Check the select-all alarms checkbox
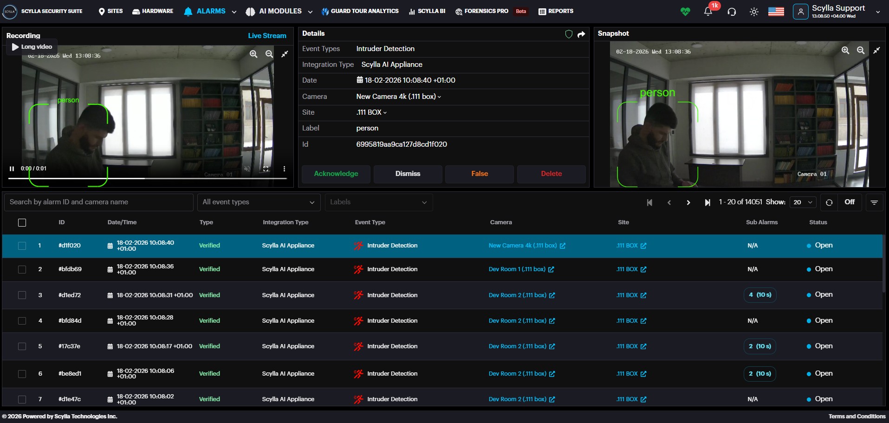Image resolution: width=889 pixels, height=423 pixels. pos(22,222)
